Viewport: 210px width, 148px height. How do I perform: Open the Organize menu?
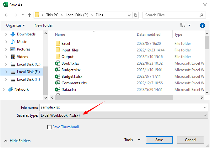15,25
